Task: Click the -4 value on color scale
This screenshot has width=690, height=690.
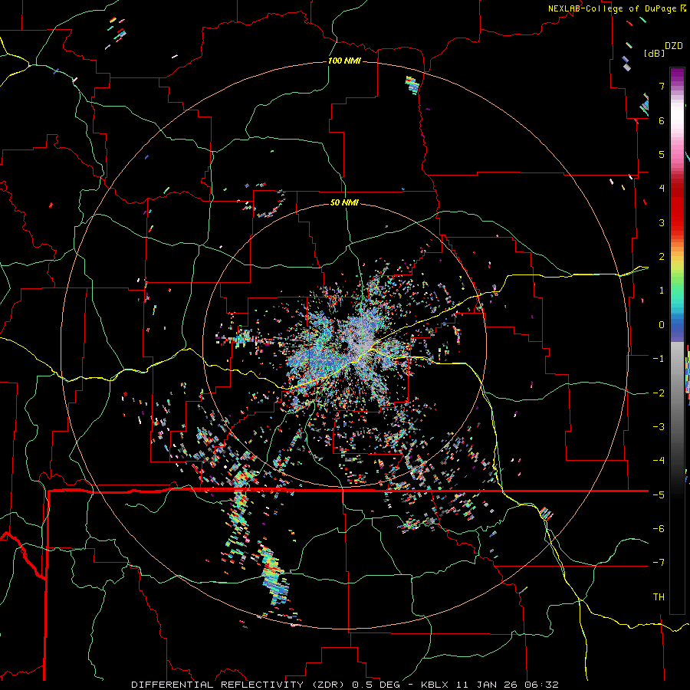Action: 659,461
